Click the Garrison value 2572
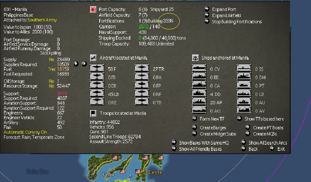 point(144,27)
